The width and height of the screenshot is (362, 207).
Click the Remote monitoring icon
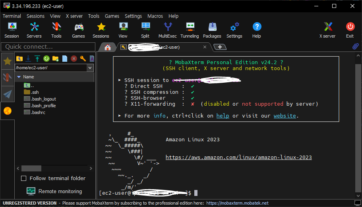[x=31, y=191]
